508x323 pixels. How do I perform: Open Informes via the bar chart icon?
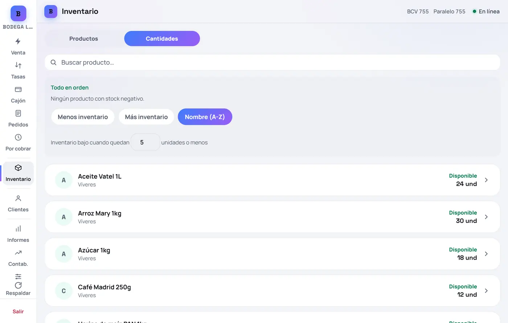pos(18,229)
